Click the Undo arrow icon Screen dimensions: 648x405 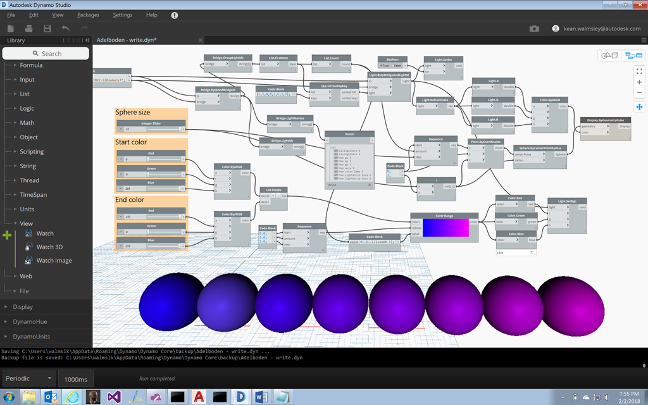click(x=66, y=28)
